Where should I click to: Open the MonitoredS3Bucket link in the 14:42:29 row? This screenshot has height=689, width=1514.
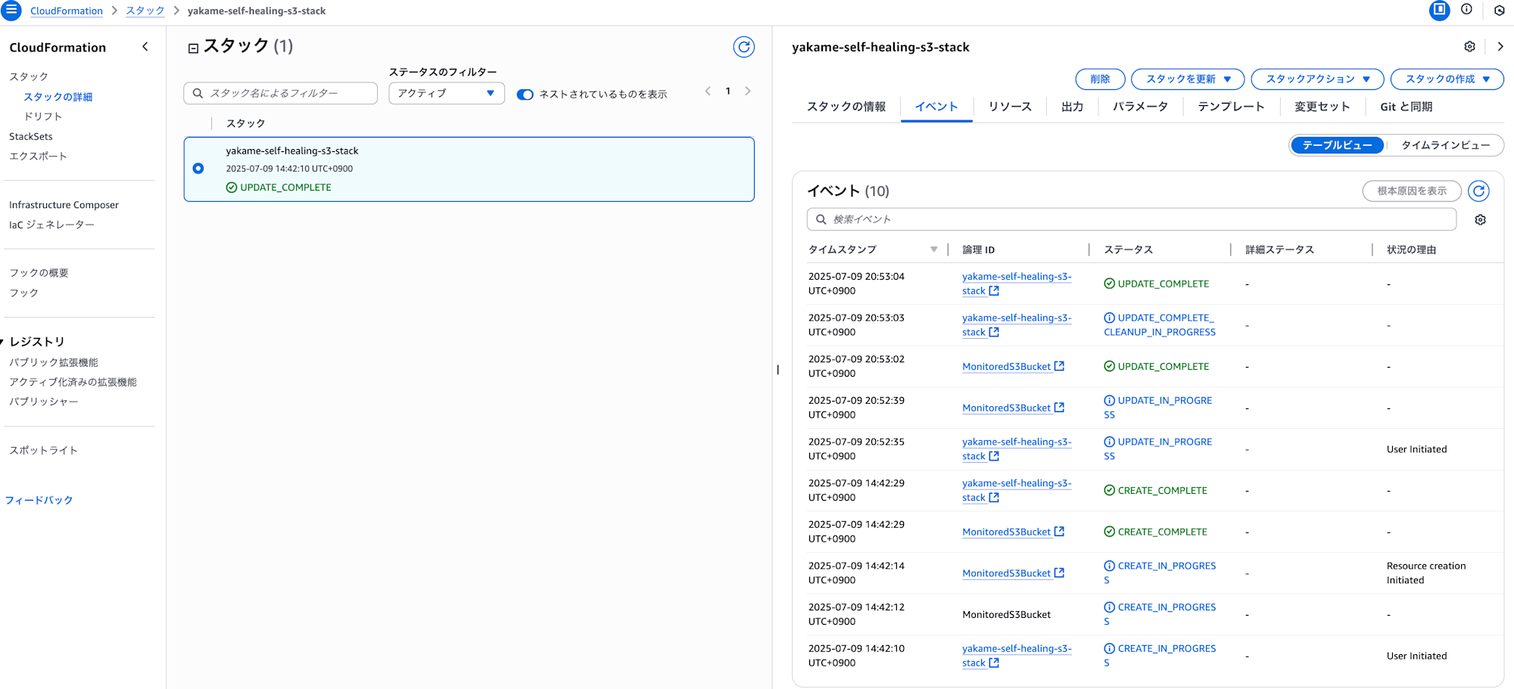click(x=1006, y=532)
